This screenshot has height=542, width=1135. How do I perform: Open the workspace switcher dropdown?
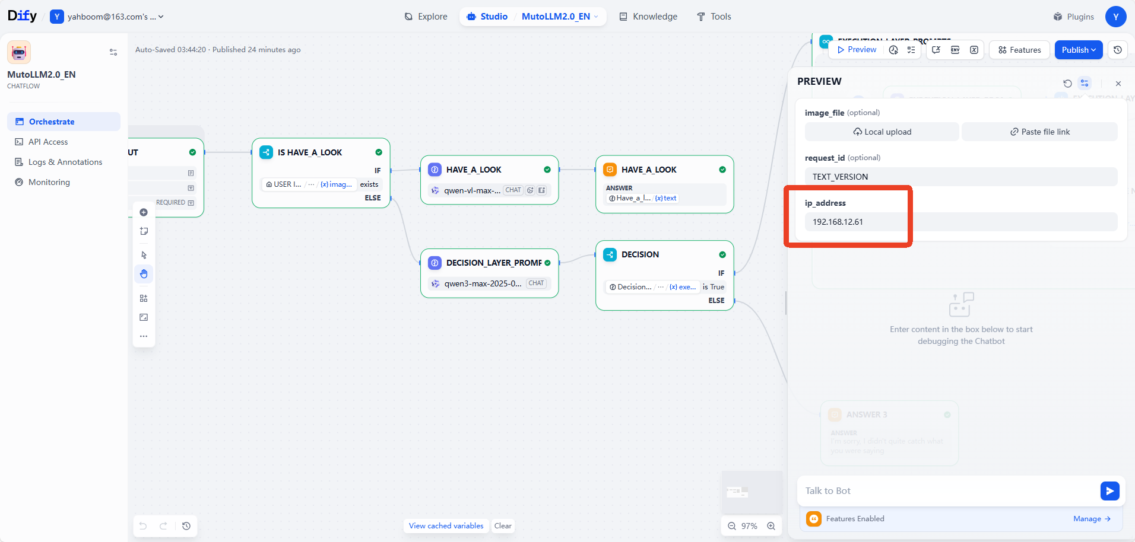[107, 17]
